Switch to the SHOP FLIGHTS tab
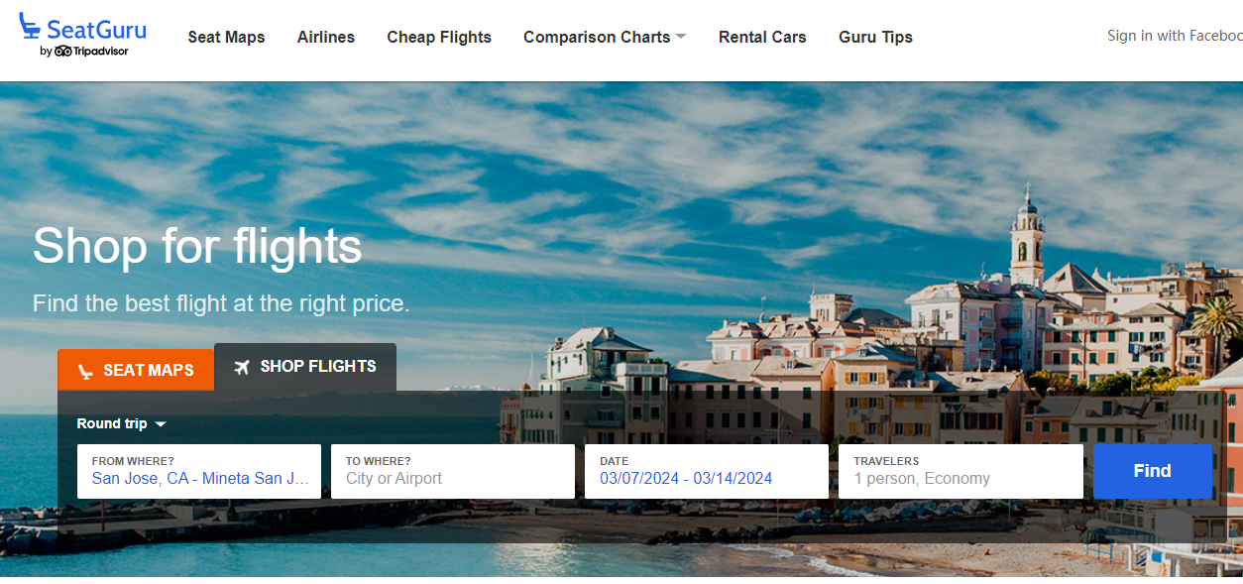Image resolution: width=1243 pixels, height=584 pixels. (x=305, y=367)
